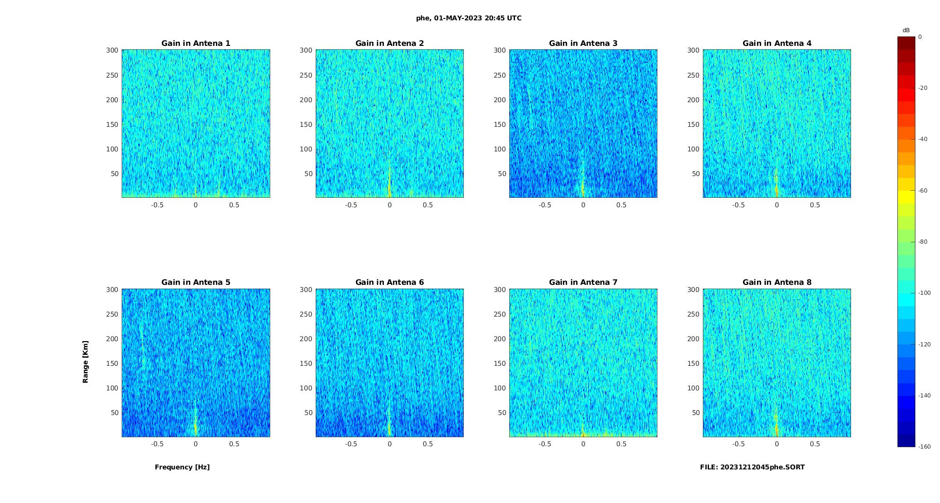
Task: Click the Gain in Antena 8 title
Action: pos(777,282)
